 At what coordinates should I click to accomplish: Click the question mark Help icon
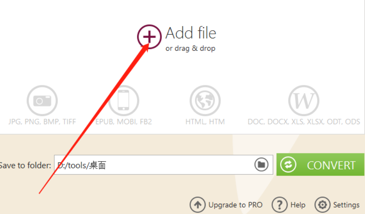tap(279, 205)
